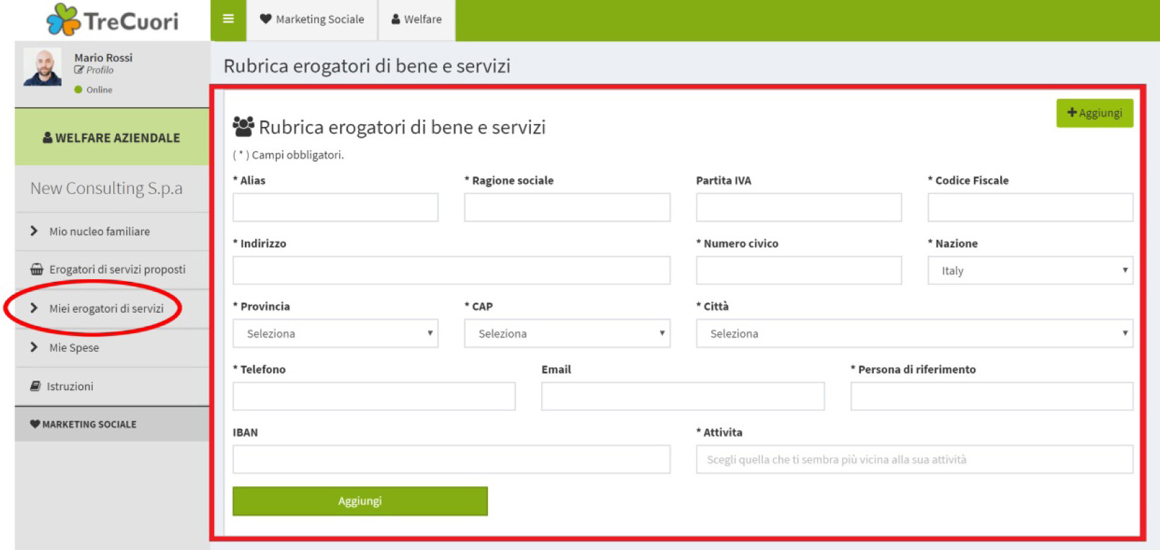The width and height of the screenshot is (1160, 550).
Task: Open the Marketing Sociale sidebar section
Action: click(112, 425)
